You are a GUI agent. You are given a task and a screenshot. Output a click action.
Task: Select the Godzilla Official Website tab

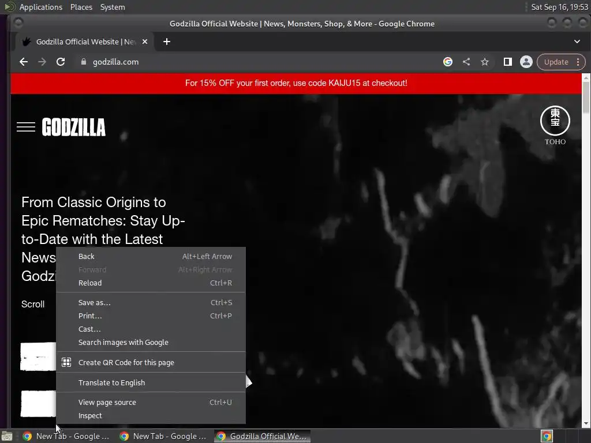[x=84, y=42]
